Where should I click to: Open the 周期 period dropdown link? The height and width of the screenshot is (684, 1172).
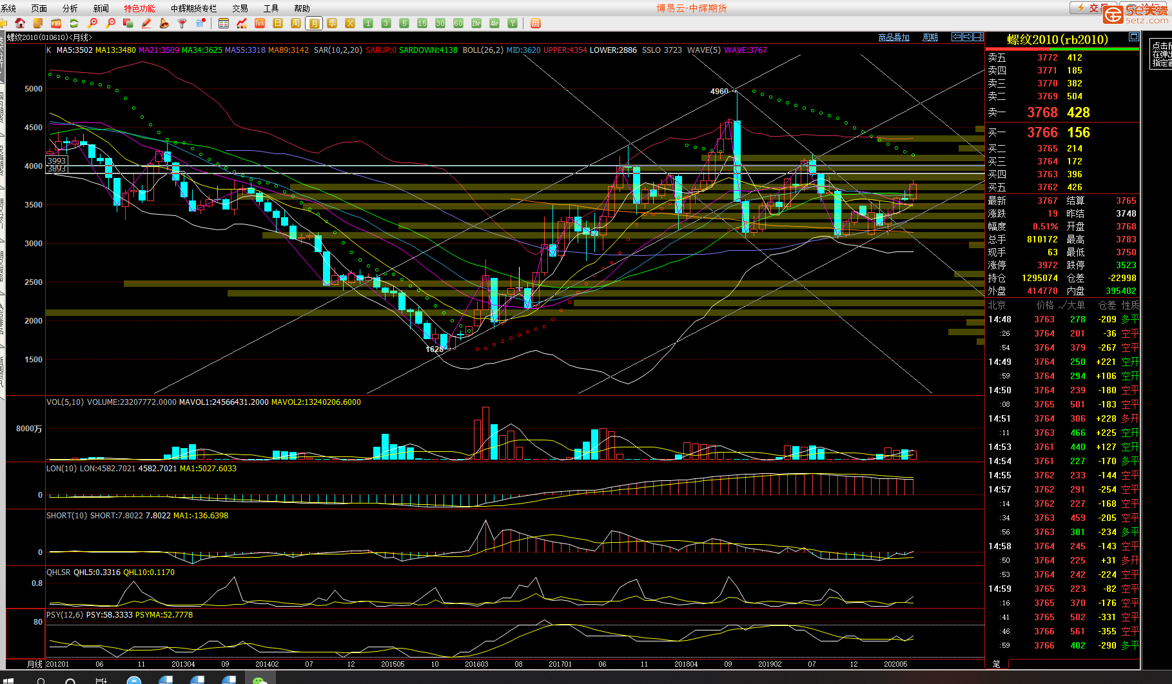[x=930, y=37]
